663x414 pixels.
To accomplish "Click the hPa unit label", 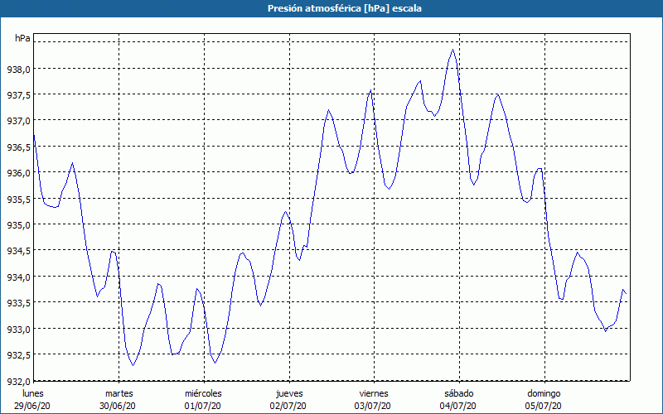I will pos(22,38).
